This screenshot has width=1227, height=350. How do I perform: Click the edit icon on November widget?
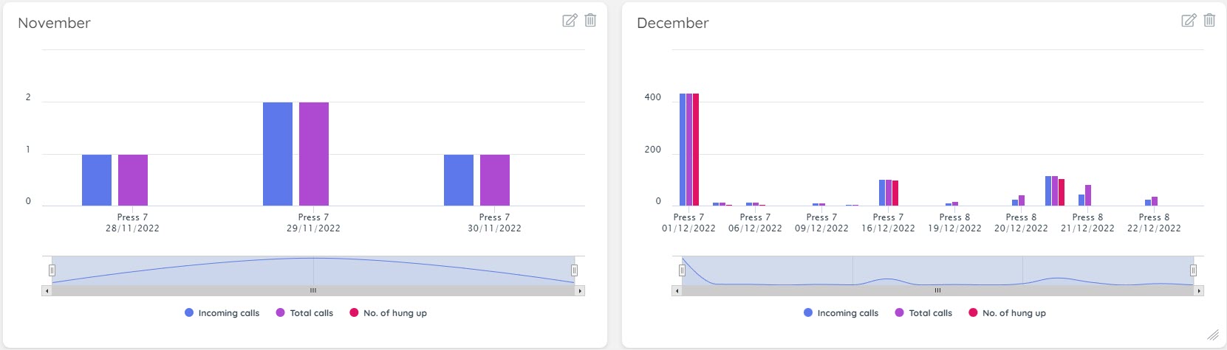pos(570,21)
